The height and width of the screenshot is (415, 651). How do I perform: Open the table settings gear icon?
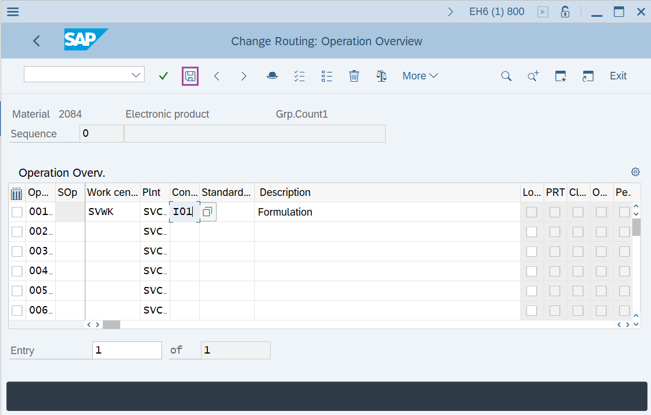(x=635, y=172)
